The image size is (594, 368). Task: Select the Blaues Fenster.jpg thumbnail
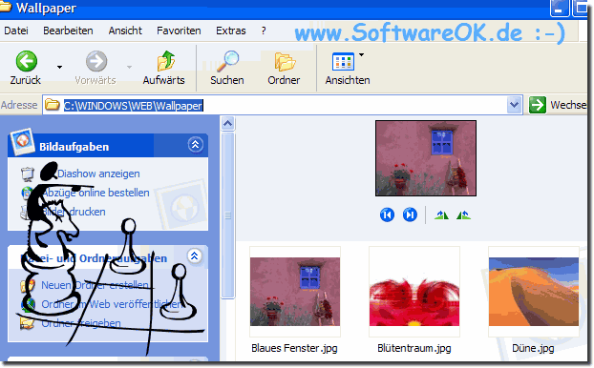pyautogui.click(x=295, y=292)
